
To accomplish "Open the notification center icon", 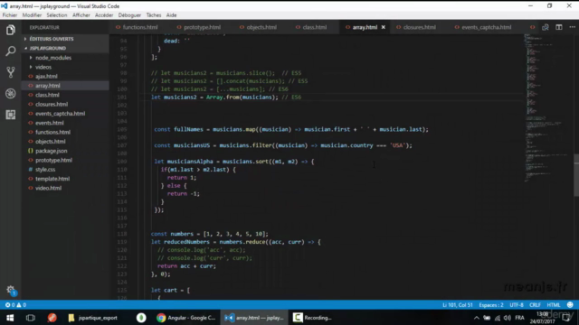I will (565, 318).
